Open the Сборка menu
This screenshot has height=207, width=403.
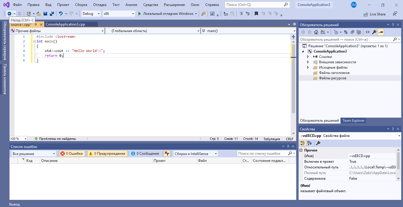[81, 5]
